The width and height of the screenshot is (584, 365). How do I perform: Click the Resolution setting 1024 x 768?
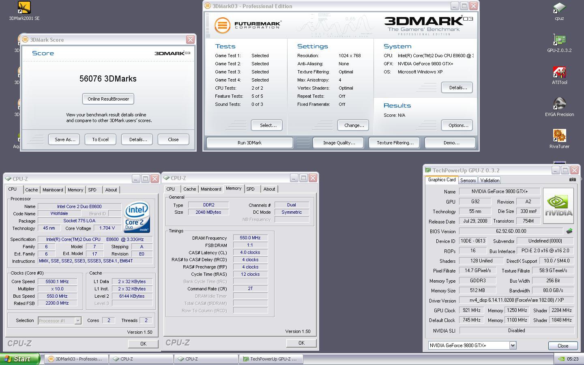tap(350, 56)
